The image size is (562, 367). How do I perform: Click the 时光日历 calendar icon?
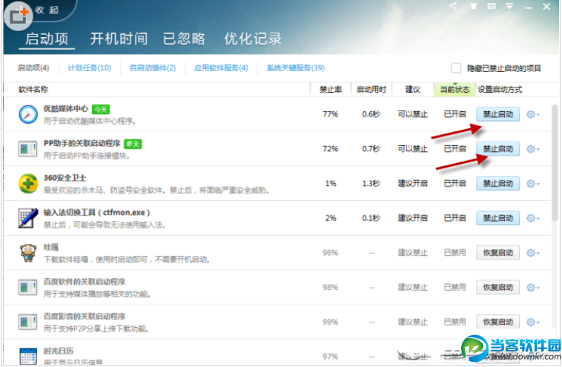[28, 356]
